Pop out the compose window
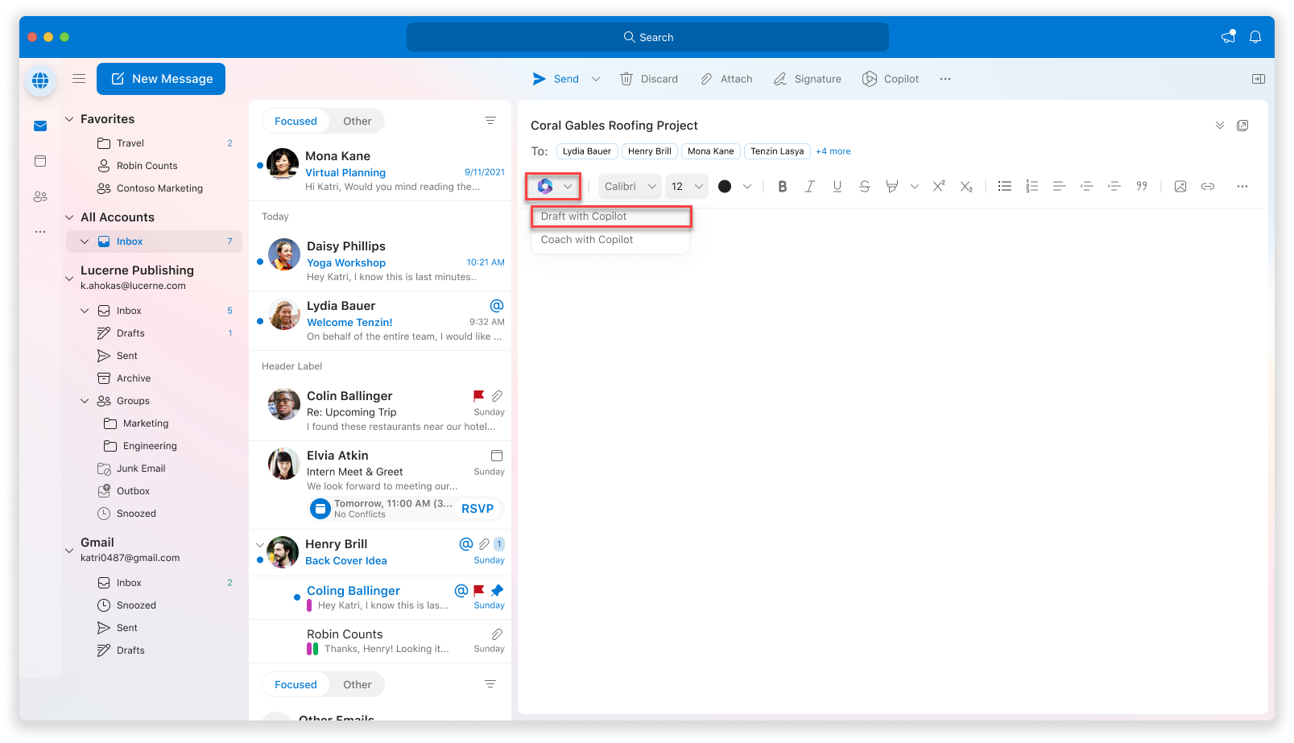This screenshot has width=1294, height=743. click(x=1242, y=126)
